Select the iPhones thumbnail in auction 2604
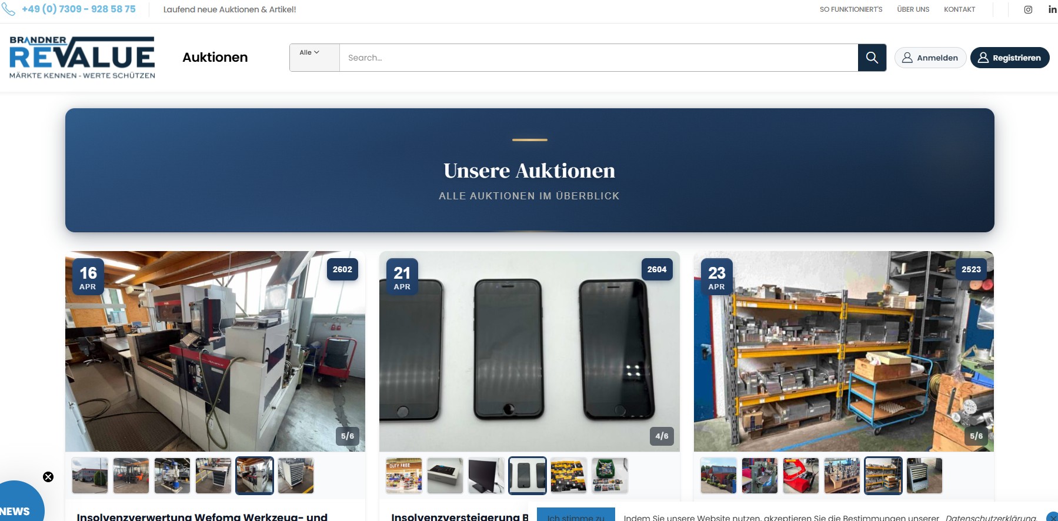 (x=528, y=476)
